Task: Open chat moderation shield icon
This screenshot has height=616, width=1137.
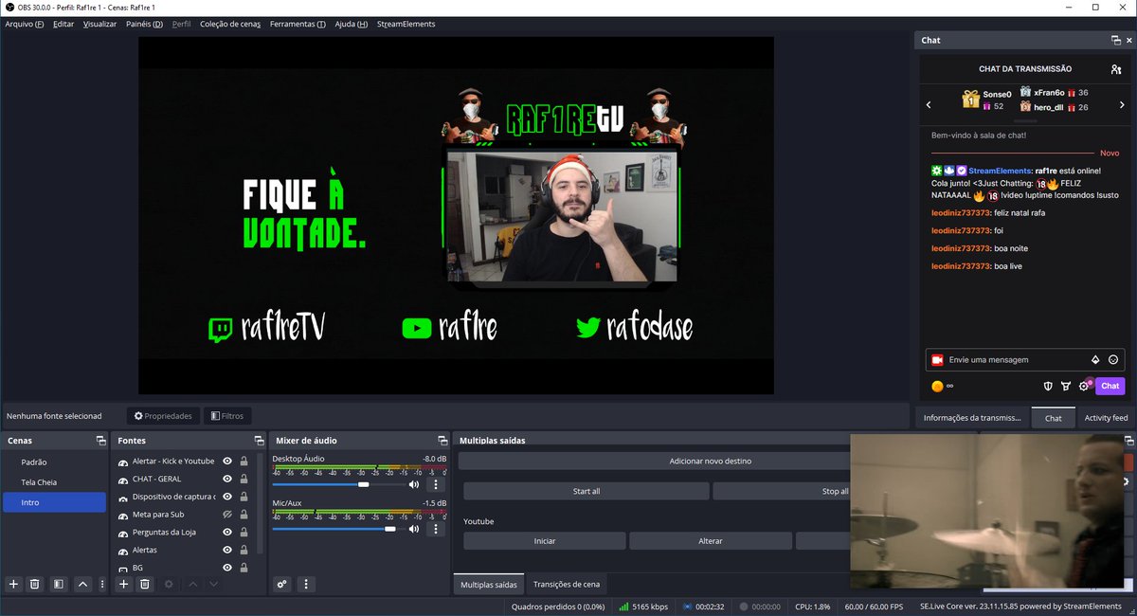Action: (1047, 386)
